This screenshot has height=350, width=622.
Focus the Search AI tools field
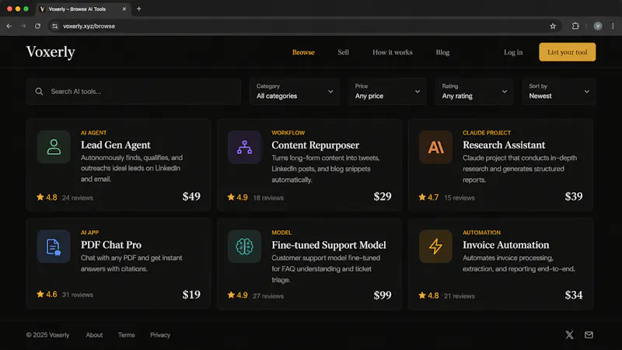[133, 91]
